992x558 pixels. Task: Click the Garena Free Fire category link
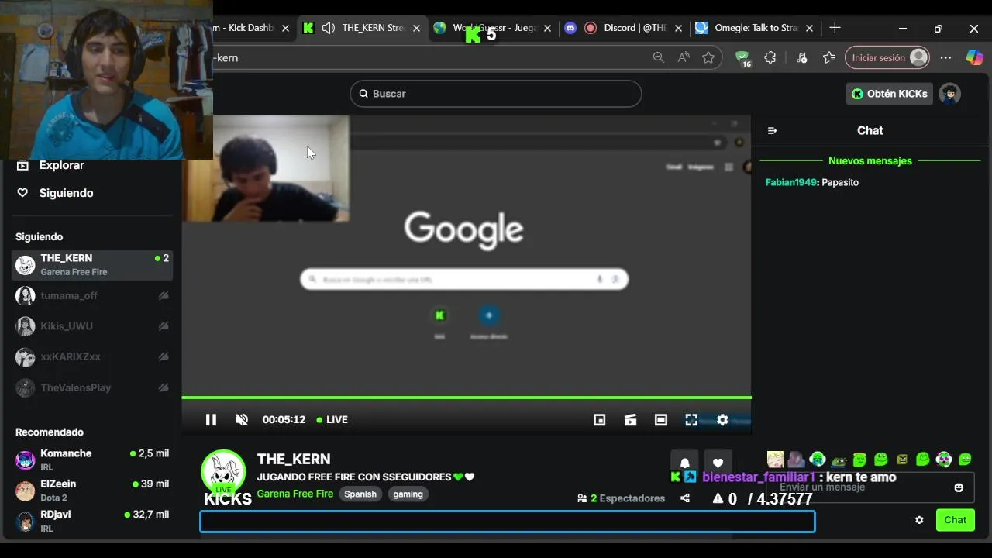pos(295,494)
